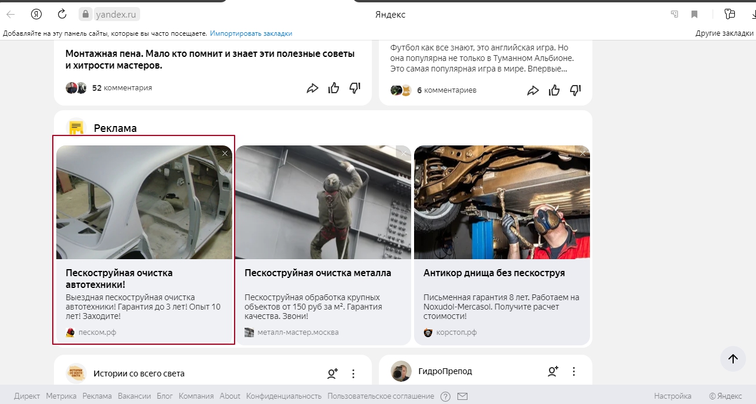Visit металл-мастер.москва site link
The height and width of the screenshot is (404, 756).
298,332
